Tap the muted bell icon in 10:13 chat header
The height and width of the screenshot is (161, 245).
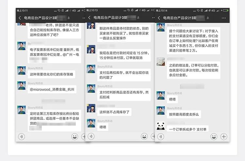coord(138,18)
